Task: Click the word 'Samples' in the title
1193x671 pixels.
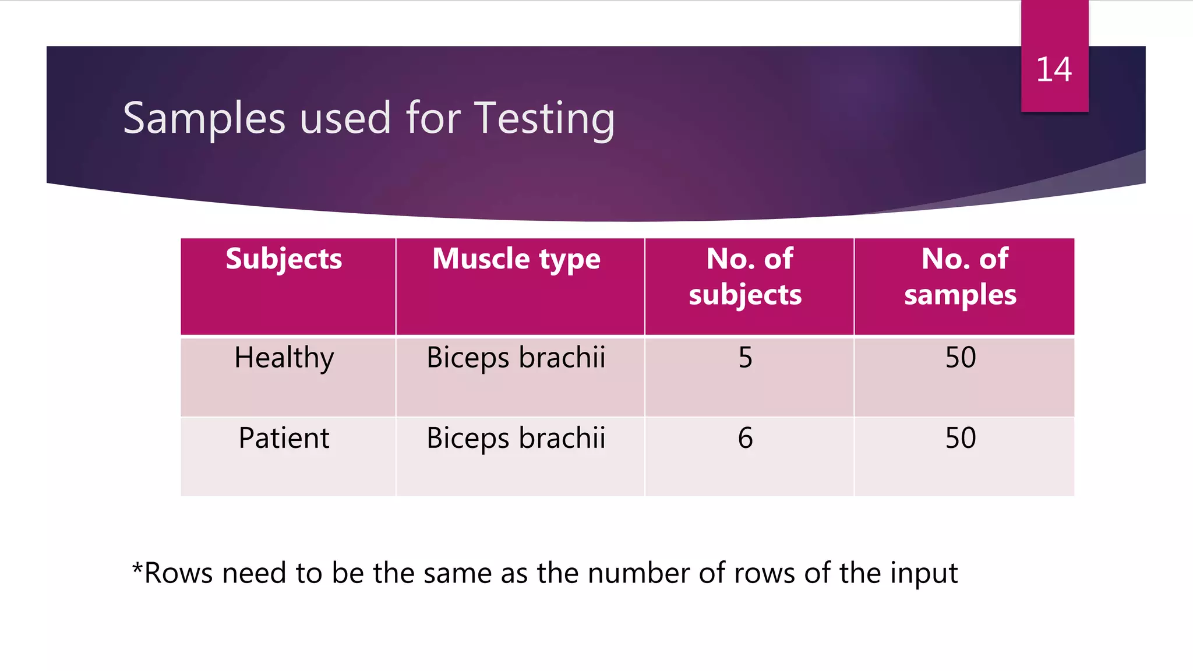Action: [204, 118]
